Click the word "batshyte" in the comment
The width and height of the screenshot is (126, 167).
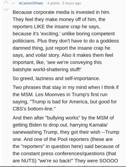point(22,70)
